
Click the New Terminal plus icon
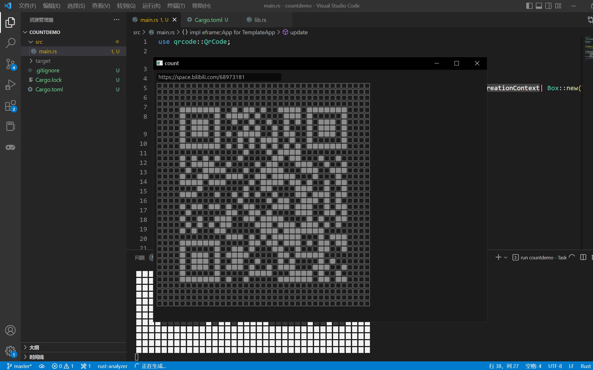click(x=498, y=257)
